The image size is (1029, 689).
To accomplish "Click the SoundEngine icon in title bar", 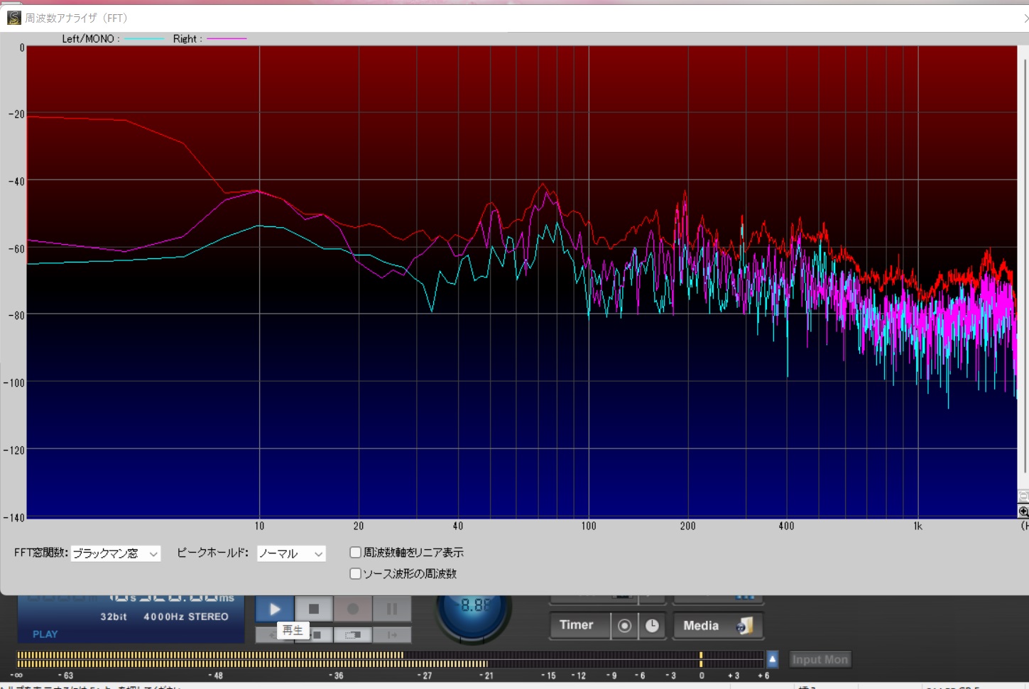I will pos(13,18).
